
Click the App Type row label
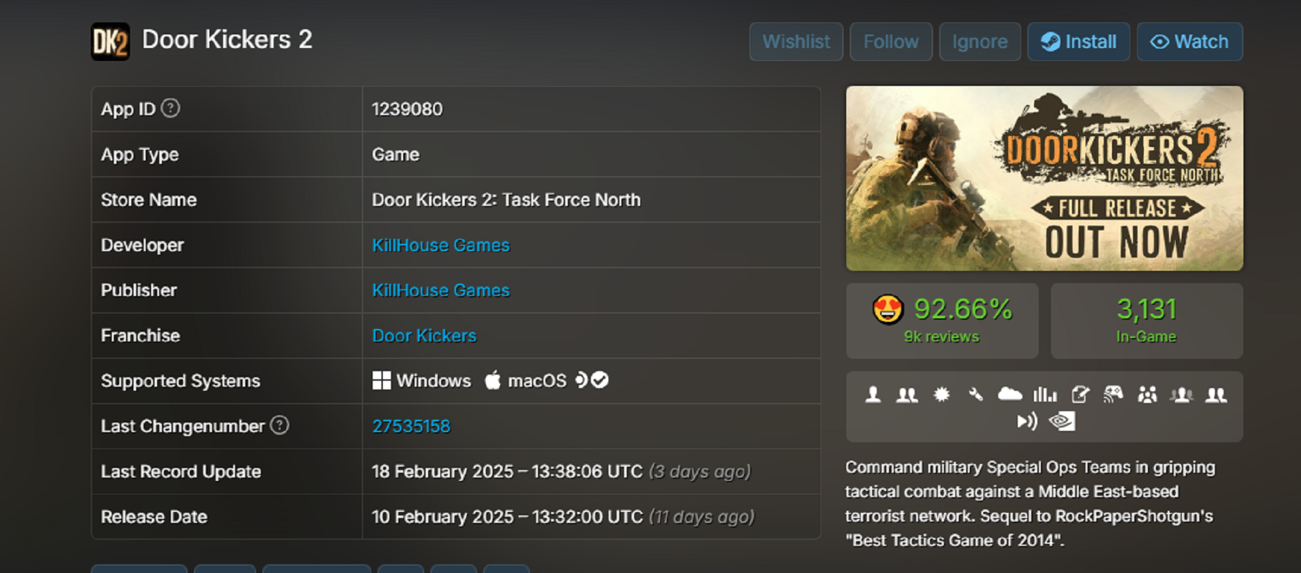pyautogui.click(x=140, y=154)
